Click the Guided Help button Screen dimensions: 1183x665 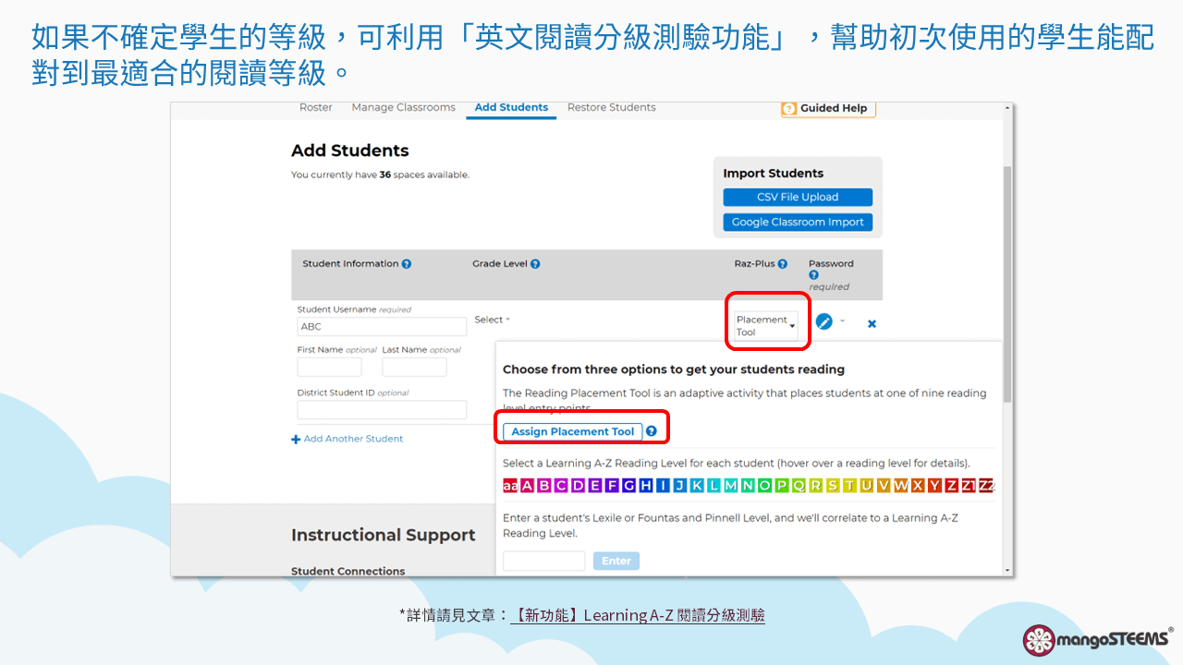828,108
